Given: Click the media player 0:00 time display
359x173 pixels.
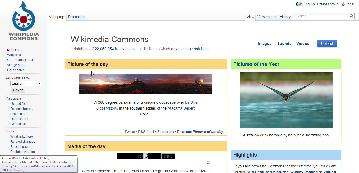Looking at the screenshot, I should click(140, 157).
